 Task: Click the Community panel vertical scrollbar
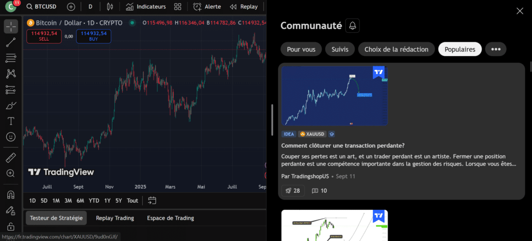tap(530, 66)
